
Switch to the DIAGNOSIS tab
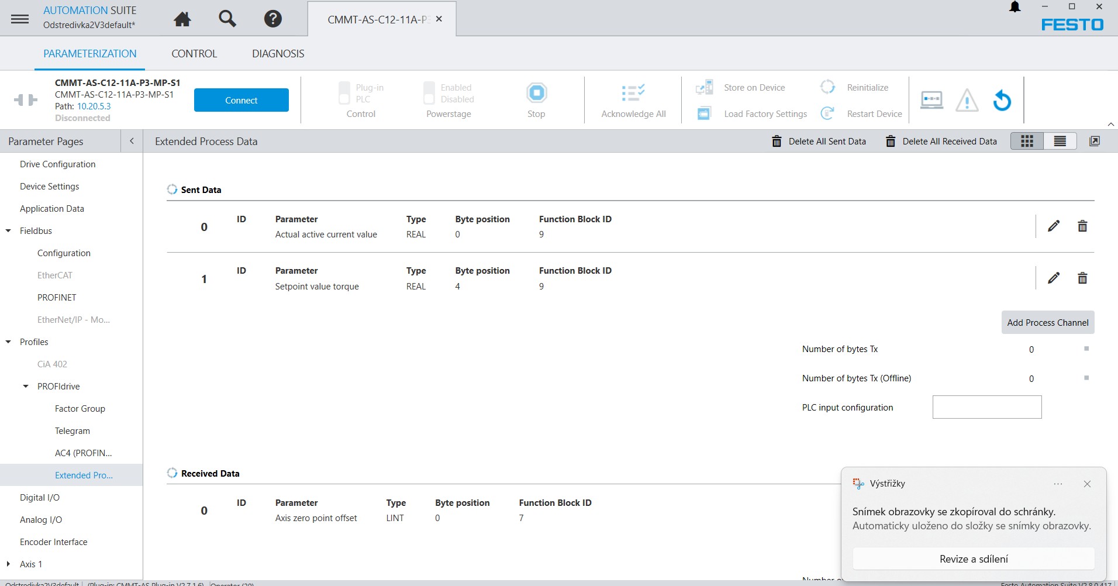(x=278, y=53)
